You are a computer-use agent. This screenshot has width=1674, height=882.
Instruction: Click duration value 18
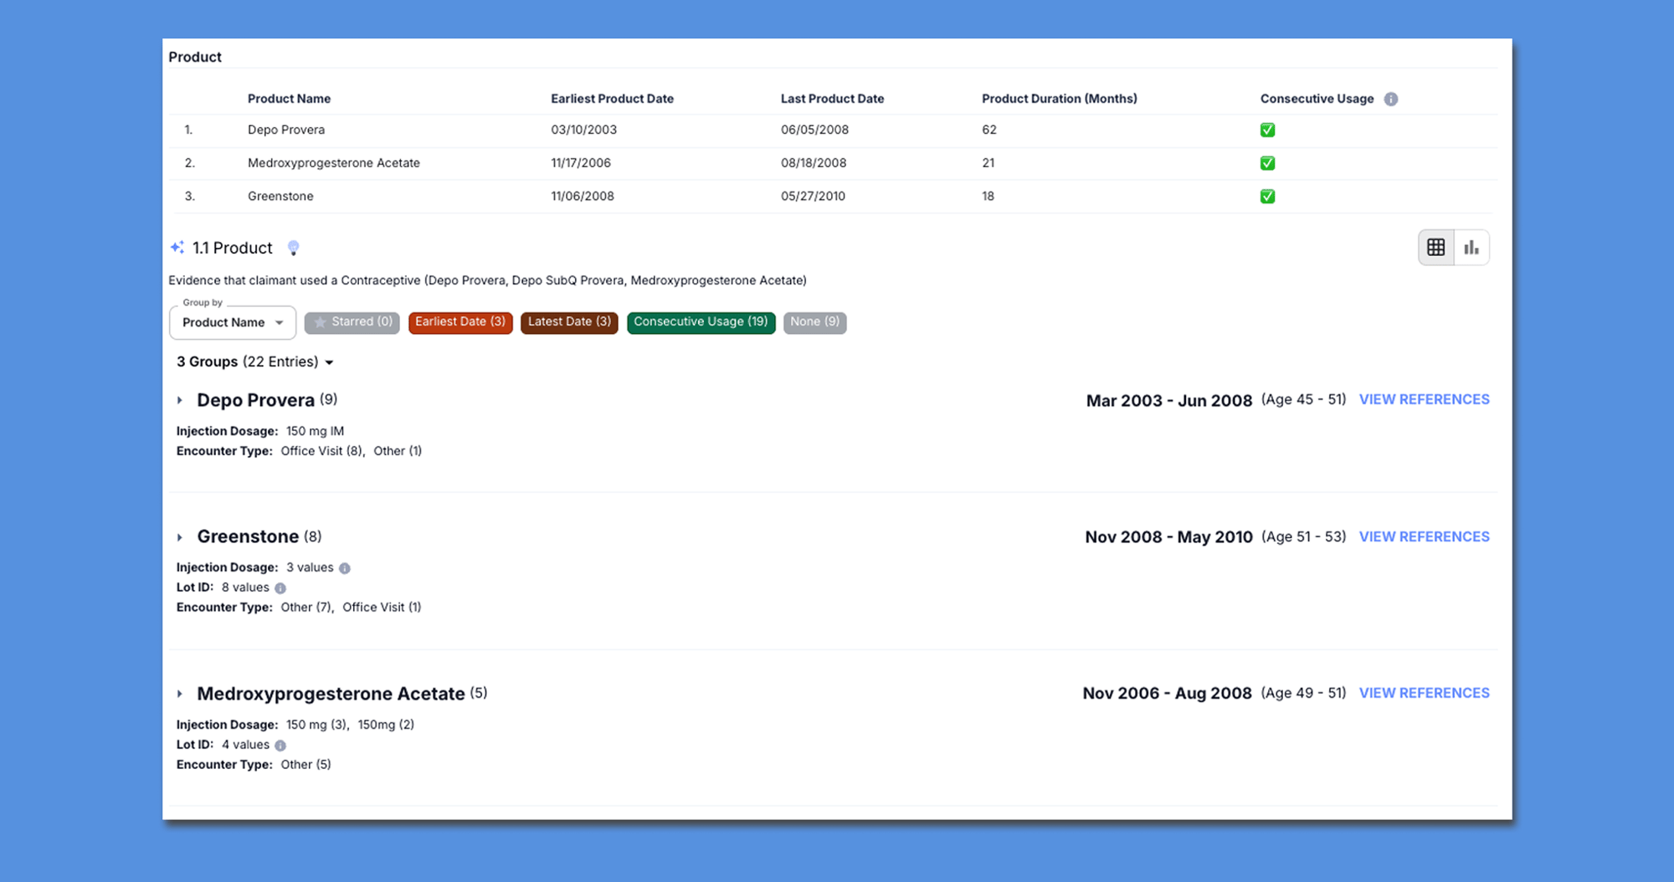pos(988,197)
